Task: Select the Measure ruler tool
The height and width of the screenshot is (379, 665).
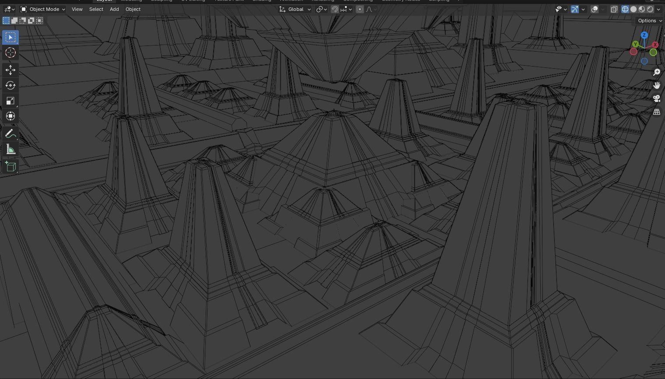Action: click(x=11, y=150)
